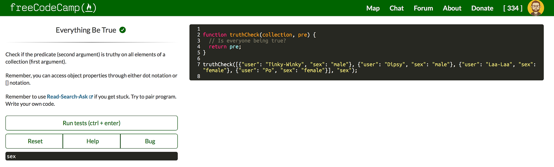Viewport: 554px width, 167px height.
Task: Click the 'Check if the predicate' instruction paragraph
Action: click(x=85, y=58)
